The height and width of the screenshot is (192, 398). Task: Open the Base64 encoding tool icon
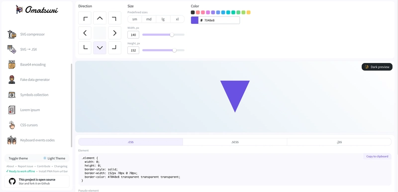click(11, 64)
